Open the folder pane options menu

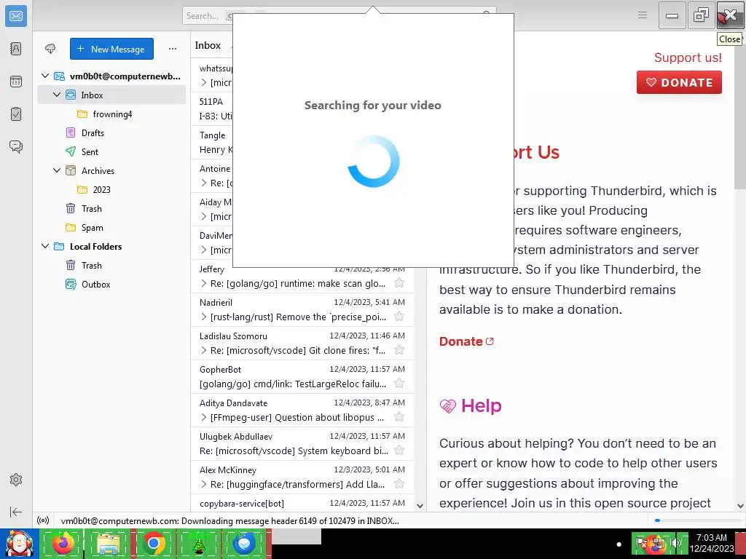coord(172,49)
